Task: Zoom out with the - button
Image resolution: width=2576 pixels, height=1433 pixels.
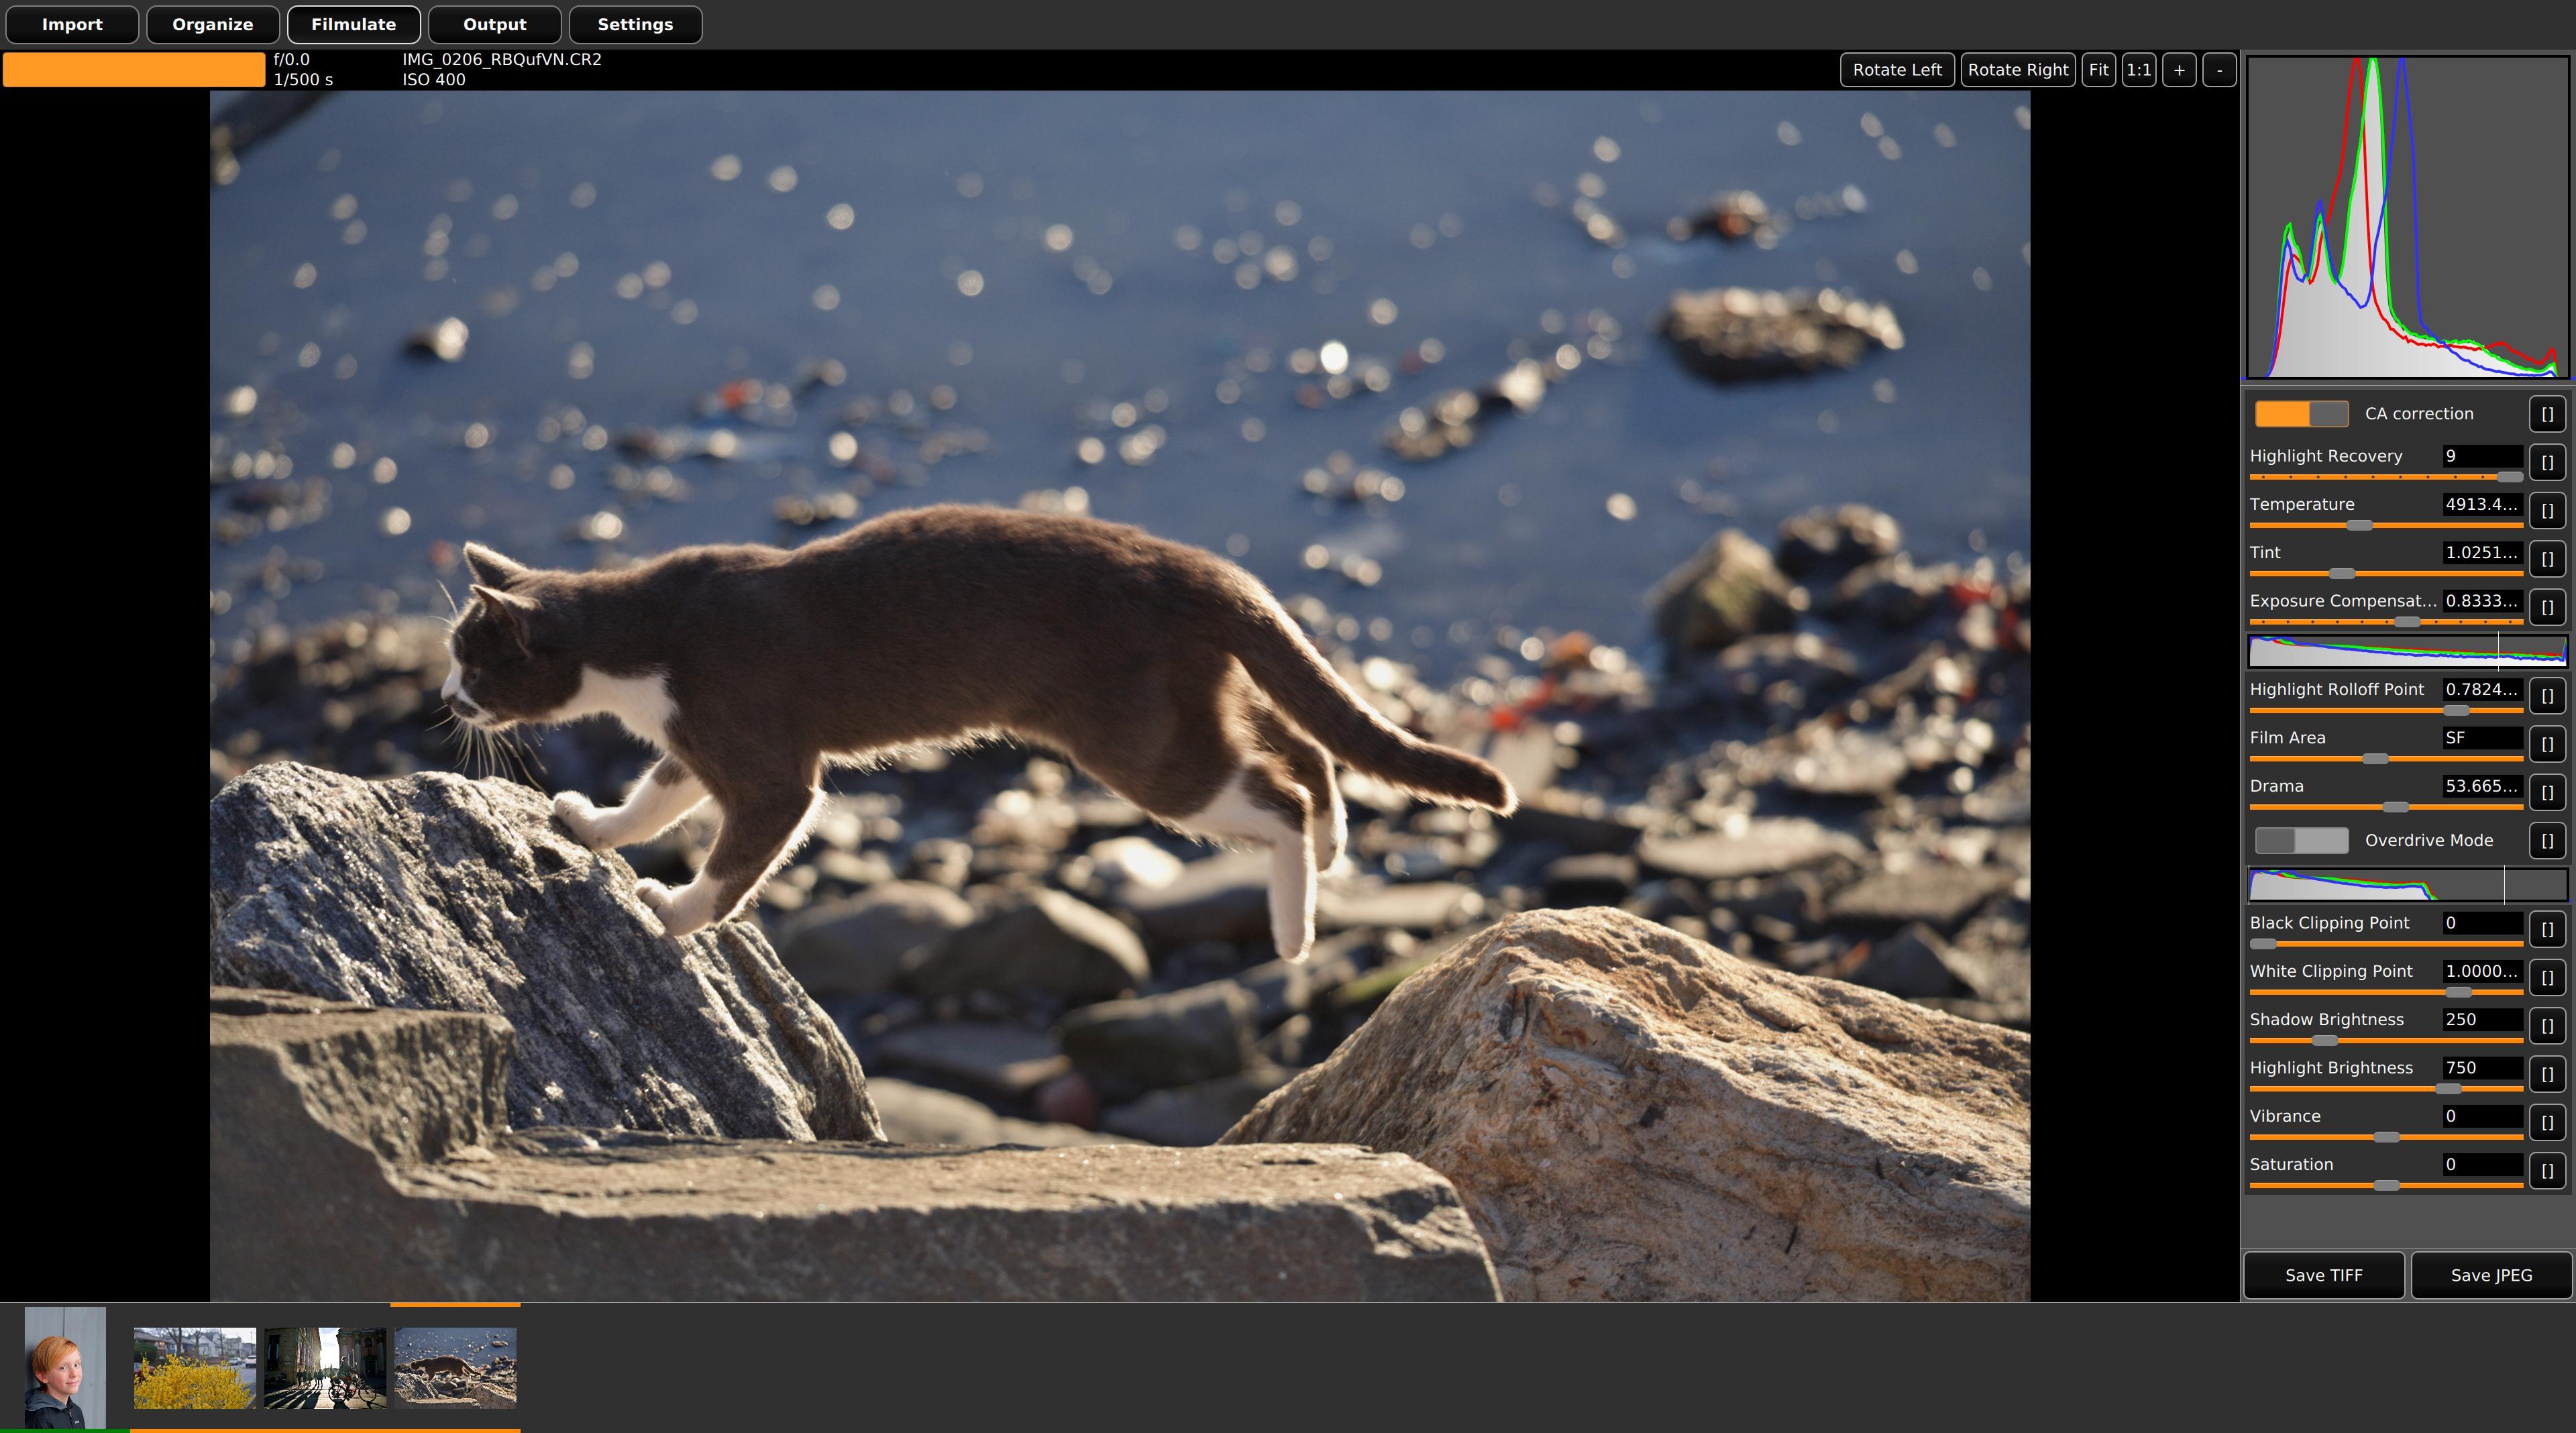Action: 2219,70
